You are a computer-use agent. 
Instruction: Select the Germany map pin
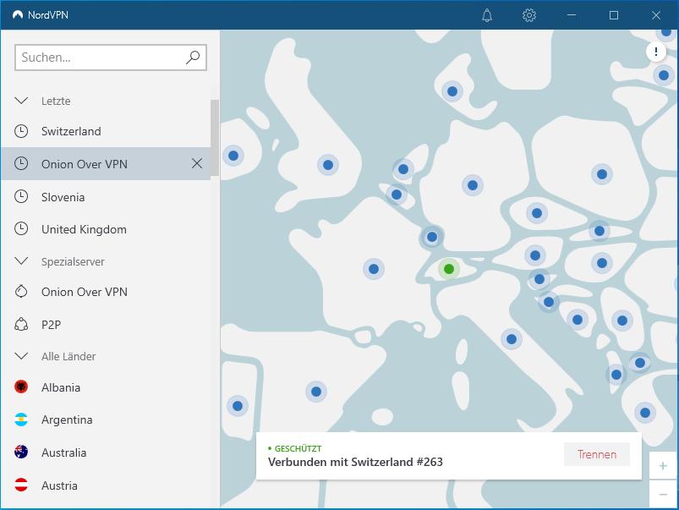click(473, 185)
